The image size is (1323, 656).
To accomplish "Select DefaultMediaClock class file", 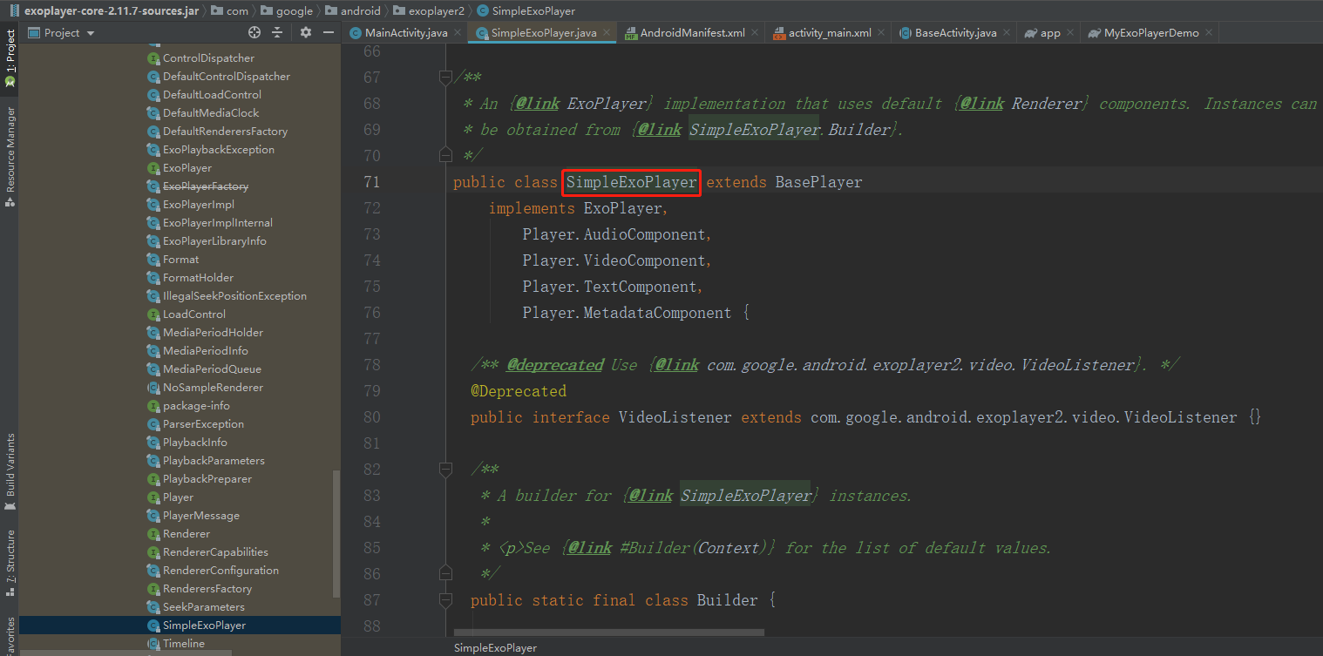I will pos(211,113).
